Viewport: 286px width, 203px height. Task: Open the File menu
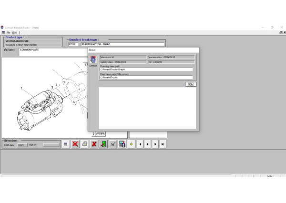click(x=8, y=32)
